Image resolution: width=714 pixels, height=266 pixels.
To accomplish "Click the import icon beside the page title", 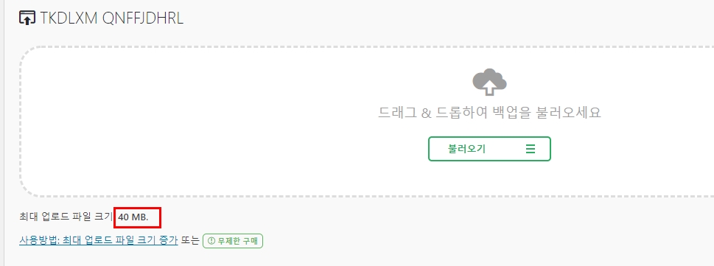I will coord(27,18).
